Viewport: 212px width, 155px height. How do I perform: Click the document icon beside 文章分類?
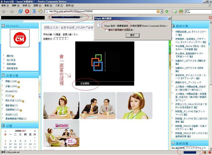[x=3, y=75]
